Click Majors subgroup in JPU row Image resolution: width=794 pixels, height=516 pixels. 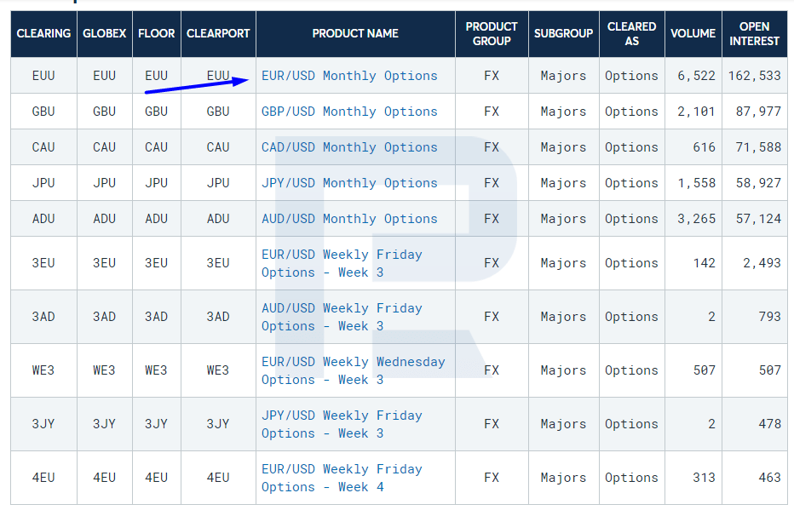(564, 183)
